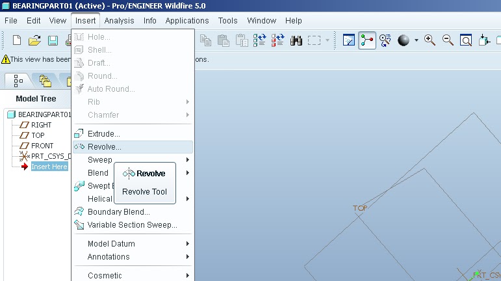This screenshot has height=281, width=501.
Task: Choose Boundary Blend... in the Insert menu
Action: tap(133, 212)
